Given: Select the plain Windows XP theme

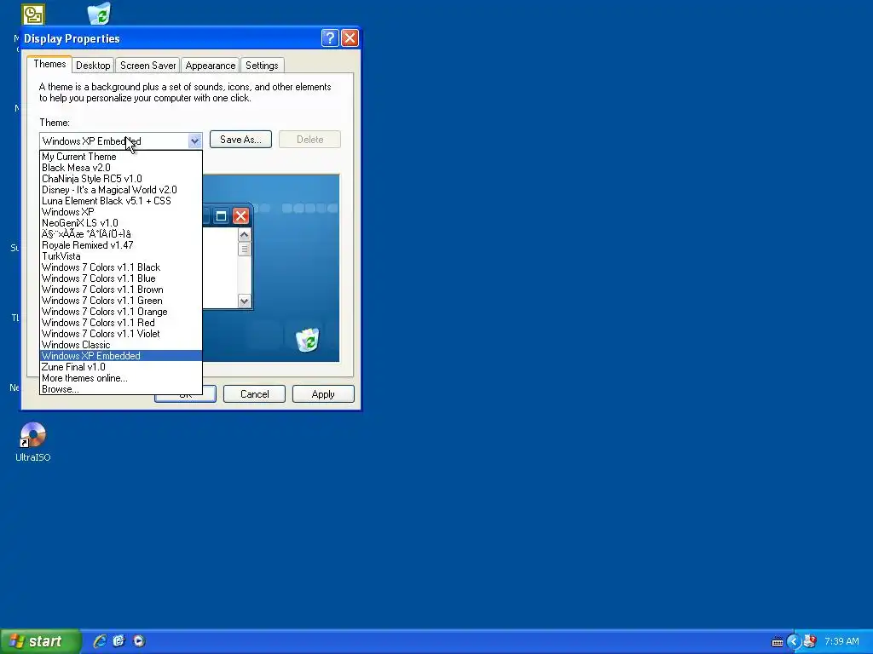Looking at the screenshot, I should pos(121,212).
